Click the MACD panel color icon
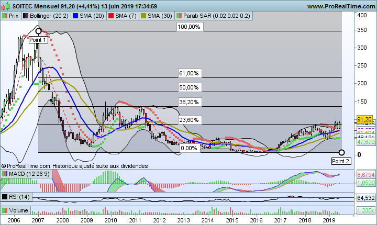Viewport: 377px width, 225px height. click(x=5, y=173)
